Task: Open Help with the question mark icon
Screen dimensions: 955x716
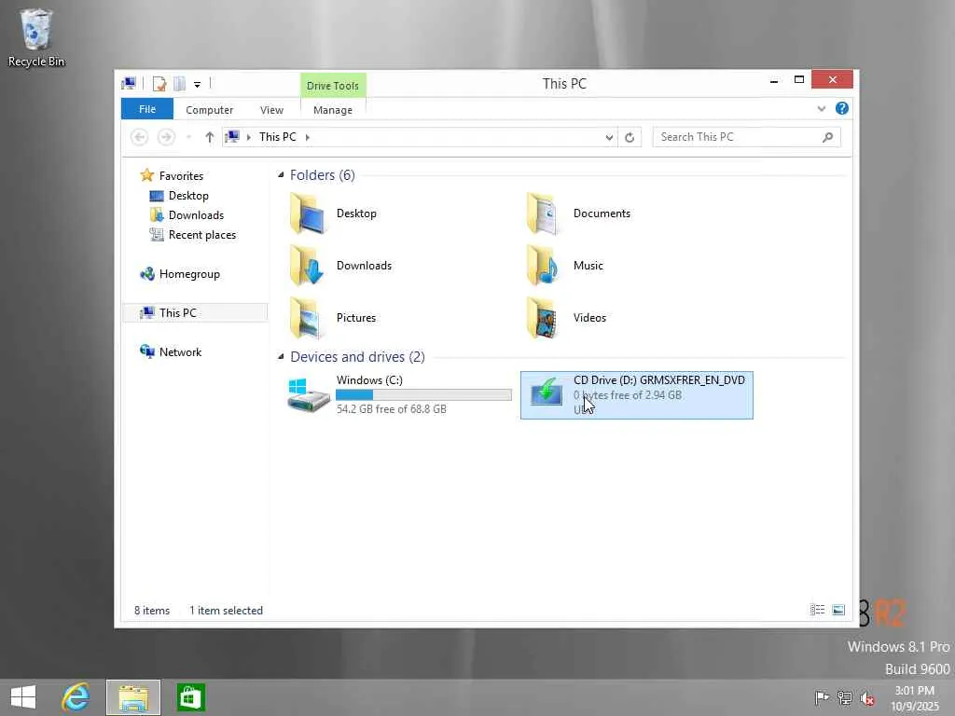Action: click(x=842, y=108)
